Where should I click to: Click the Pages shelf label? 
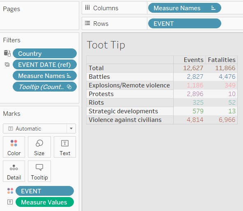coord(11,9)
